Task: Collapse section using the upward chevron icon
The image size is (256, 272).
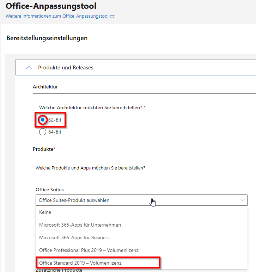Action: (x=29, y=68)
